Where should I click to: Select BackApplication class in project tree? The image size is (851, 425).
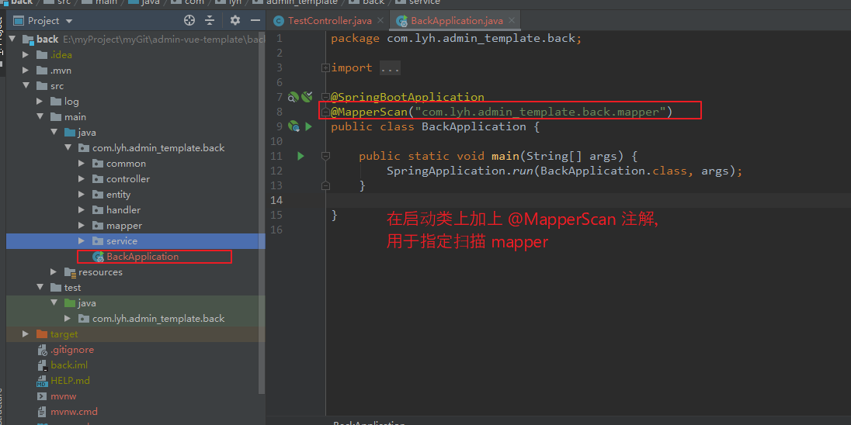142,257
